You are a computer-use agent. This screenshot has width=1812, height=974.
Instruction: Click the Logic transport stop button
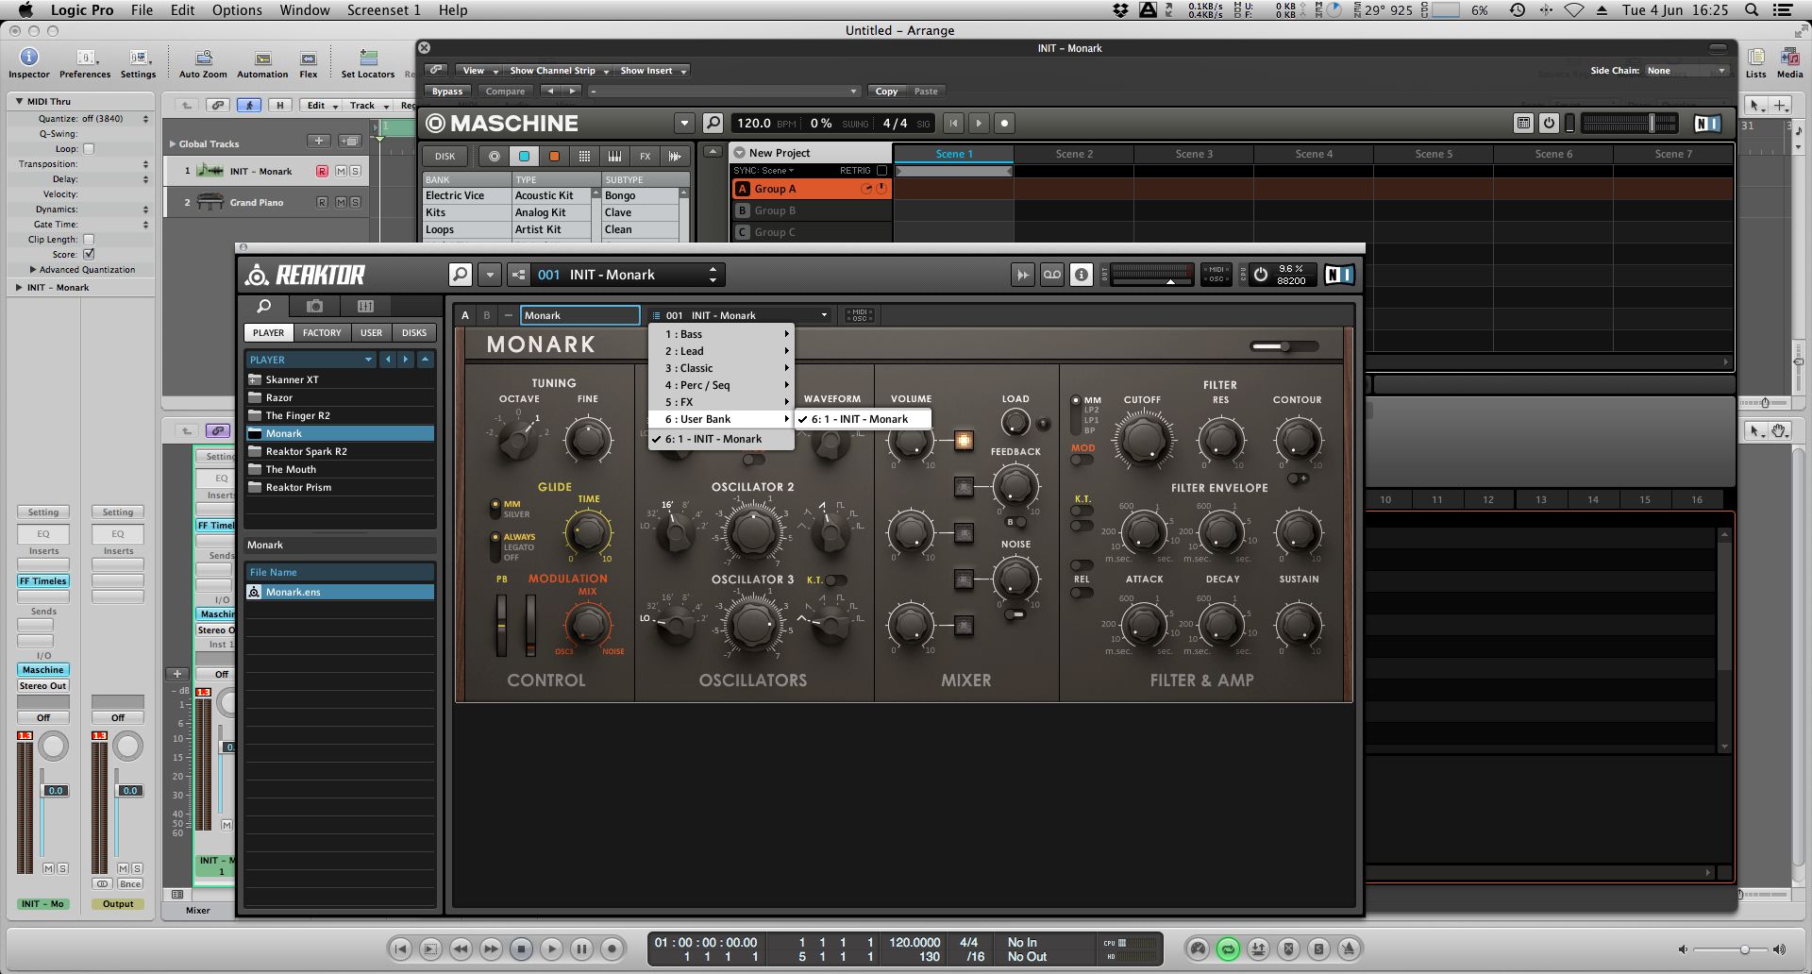(521, 949)
